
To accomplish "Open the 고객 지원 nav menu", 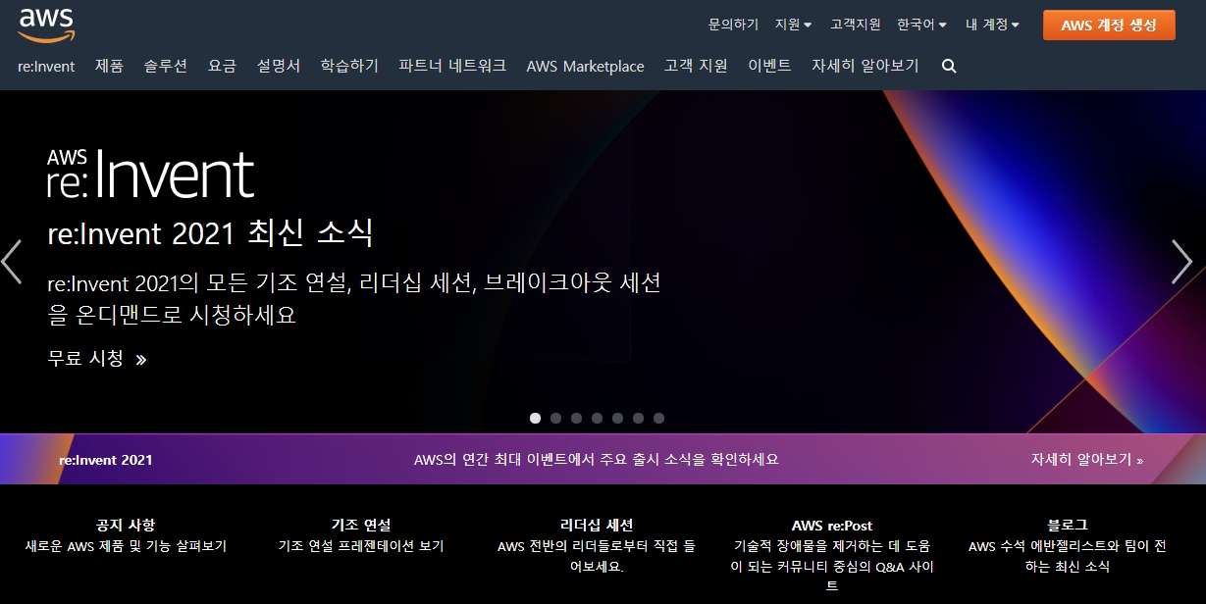I will coord(696,67).
